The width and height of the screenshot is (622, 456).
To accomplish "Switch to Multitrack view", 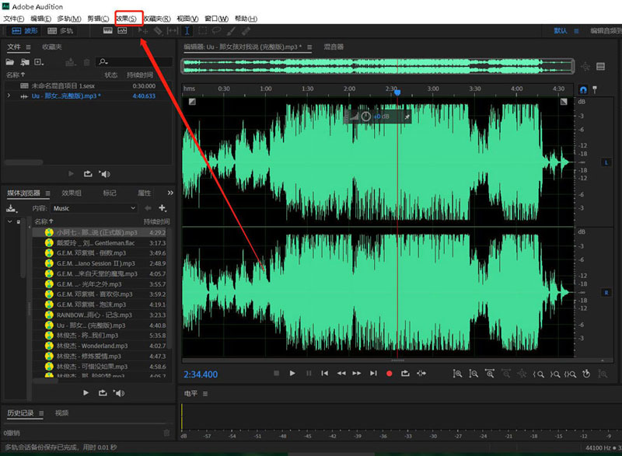I will [61, 31].
